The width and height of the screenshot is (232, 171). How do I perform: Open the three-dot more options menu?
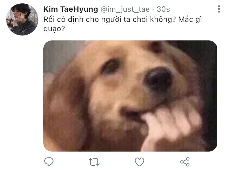(x=219, y=9)
